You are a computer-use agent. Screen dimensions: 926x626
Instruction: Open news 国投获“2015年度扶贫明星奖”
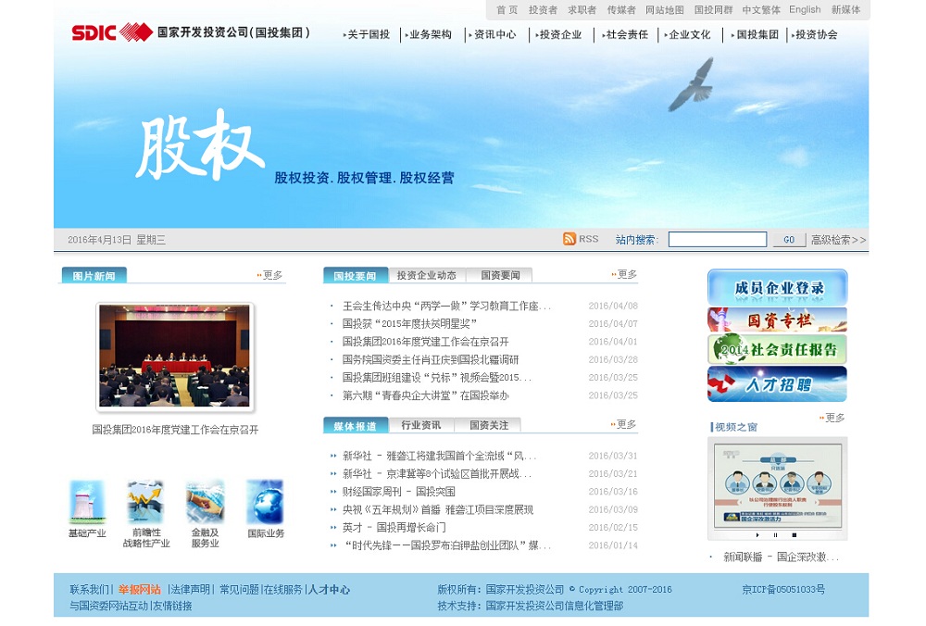409,323
